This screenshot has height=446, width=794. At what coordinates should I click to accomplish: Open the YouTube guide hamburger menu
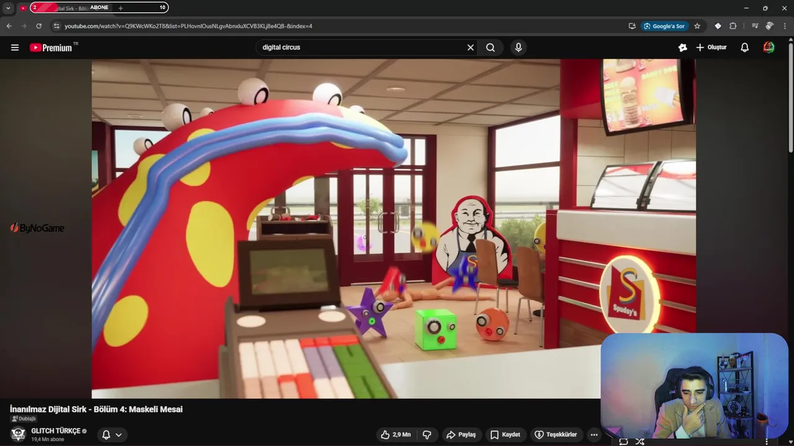[15, 47]
